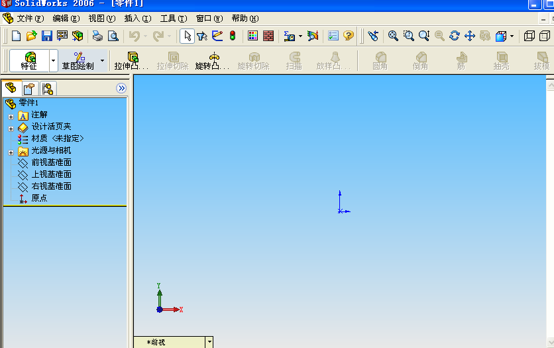Click the Standard Views cube icon
The image size is (554, 348).
pos(500,36)
